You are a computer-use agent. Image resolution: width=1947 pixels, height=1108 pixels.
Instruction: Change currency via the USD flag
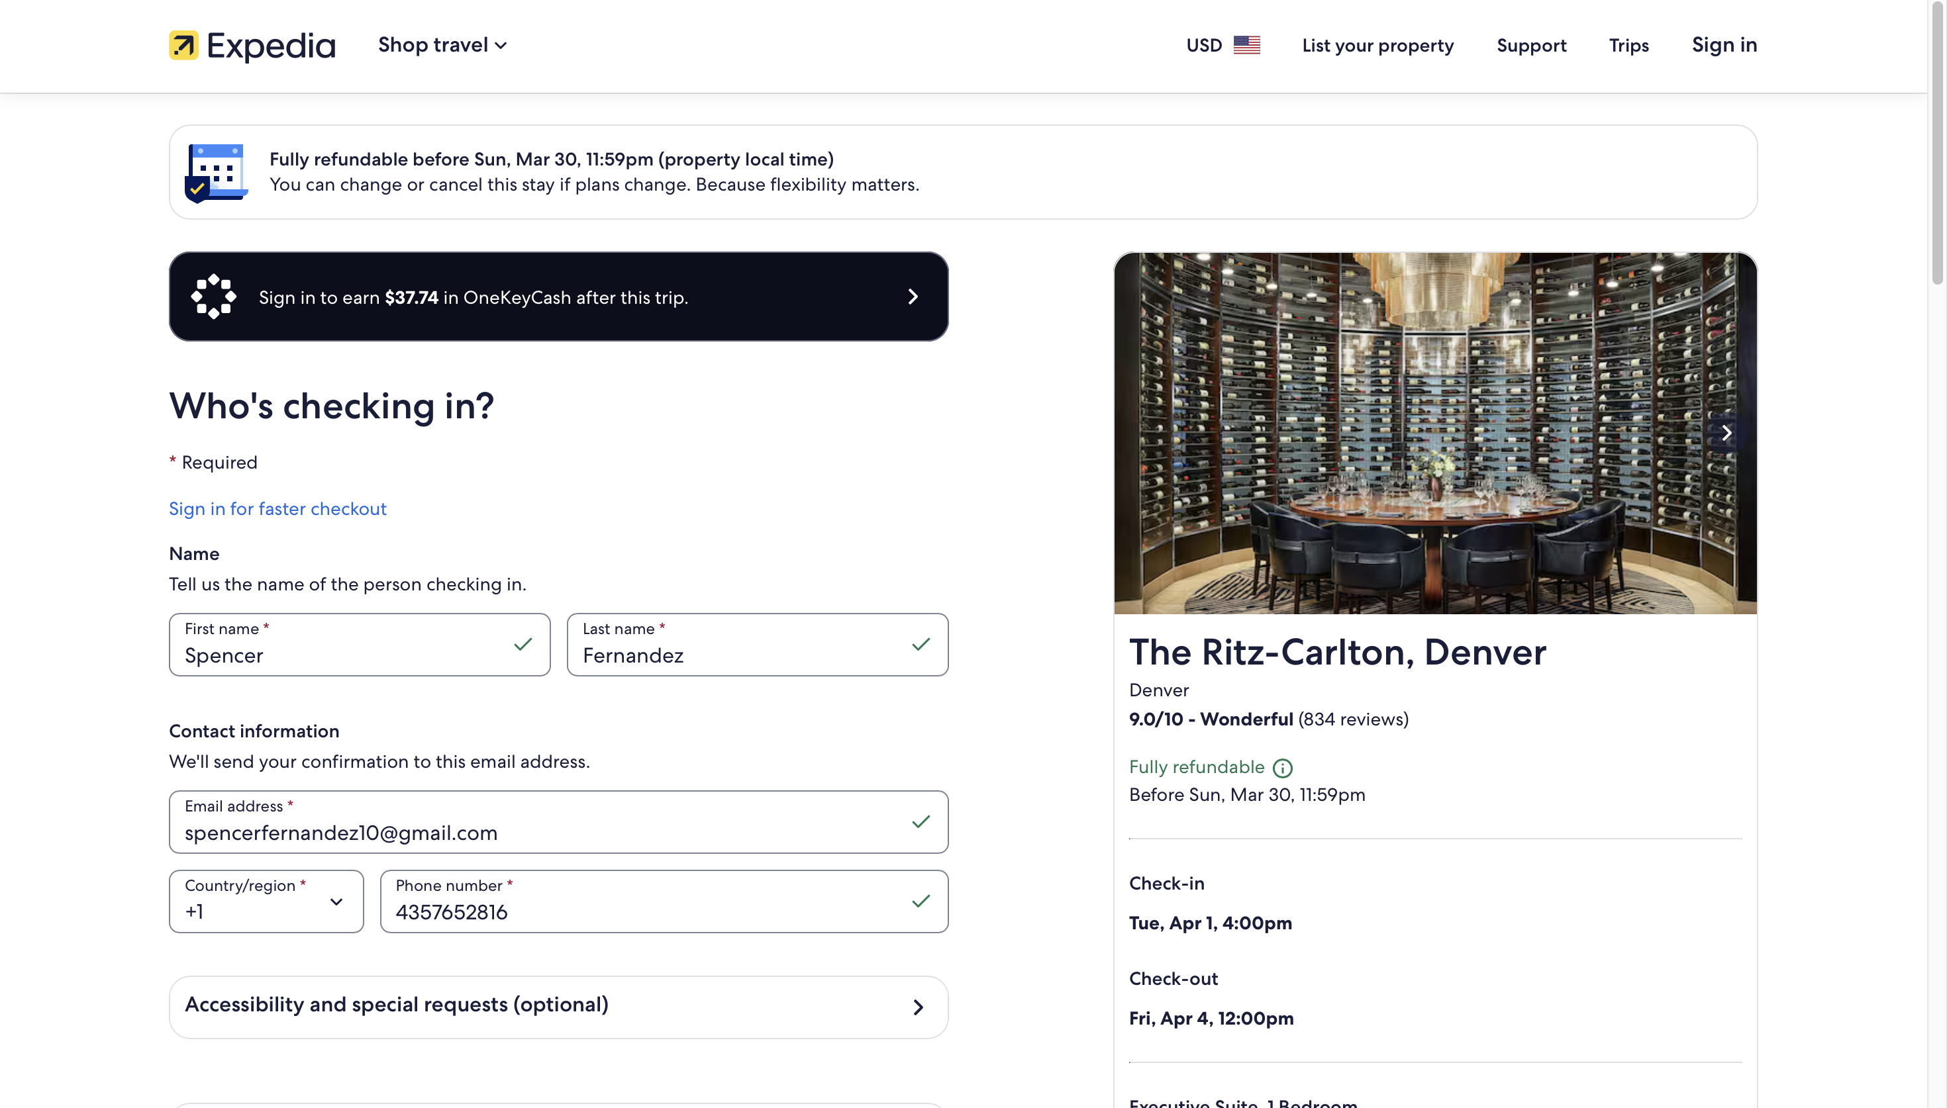click(1223, 45)
